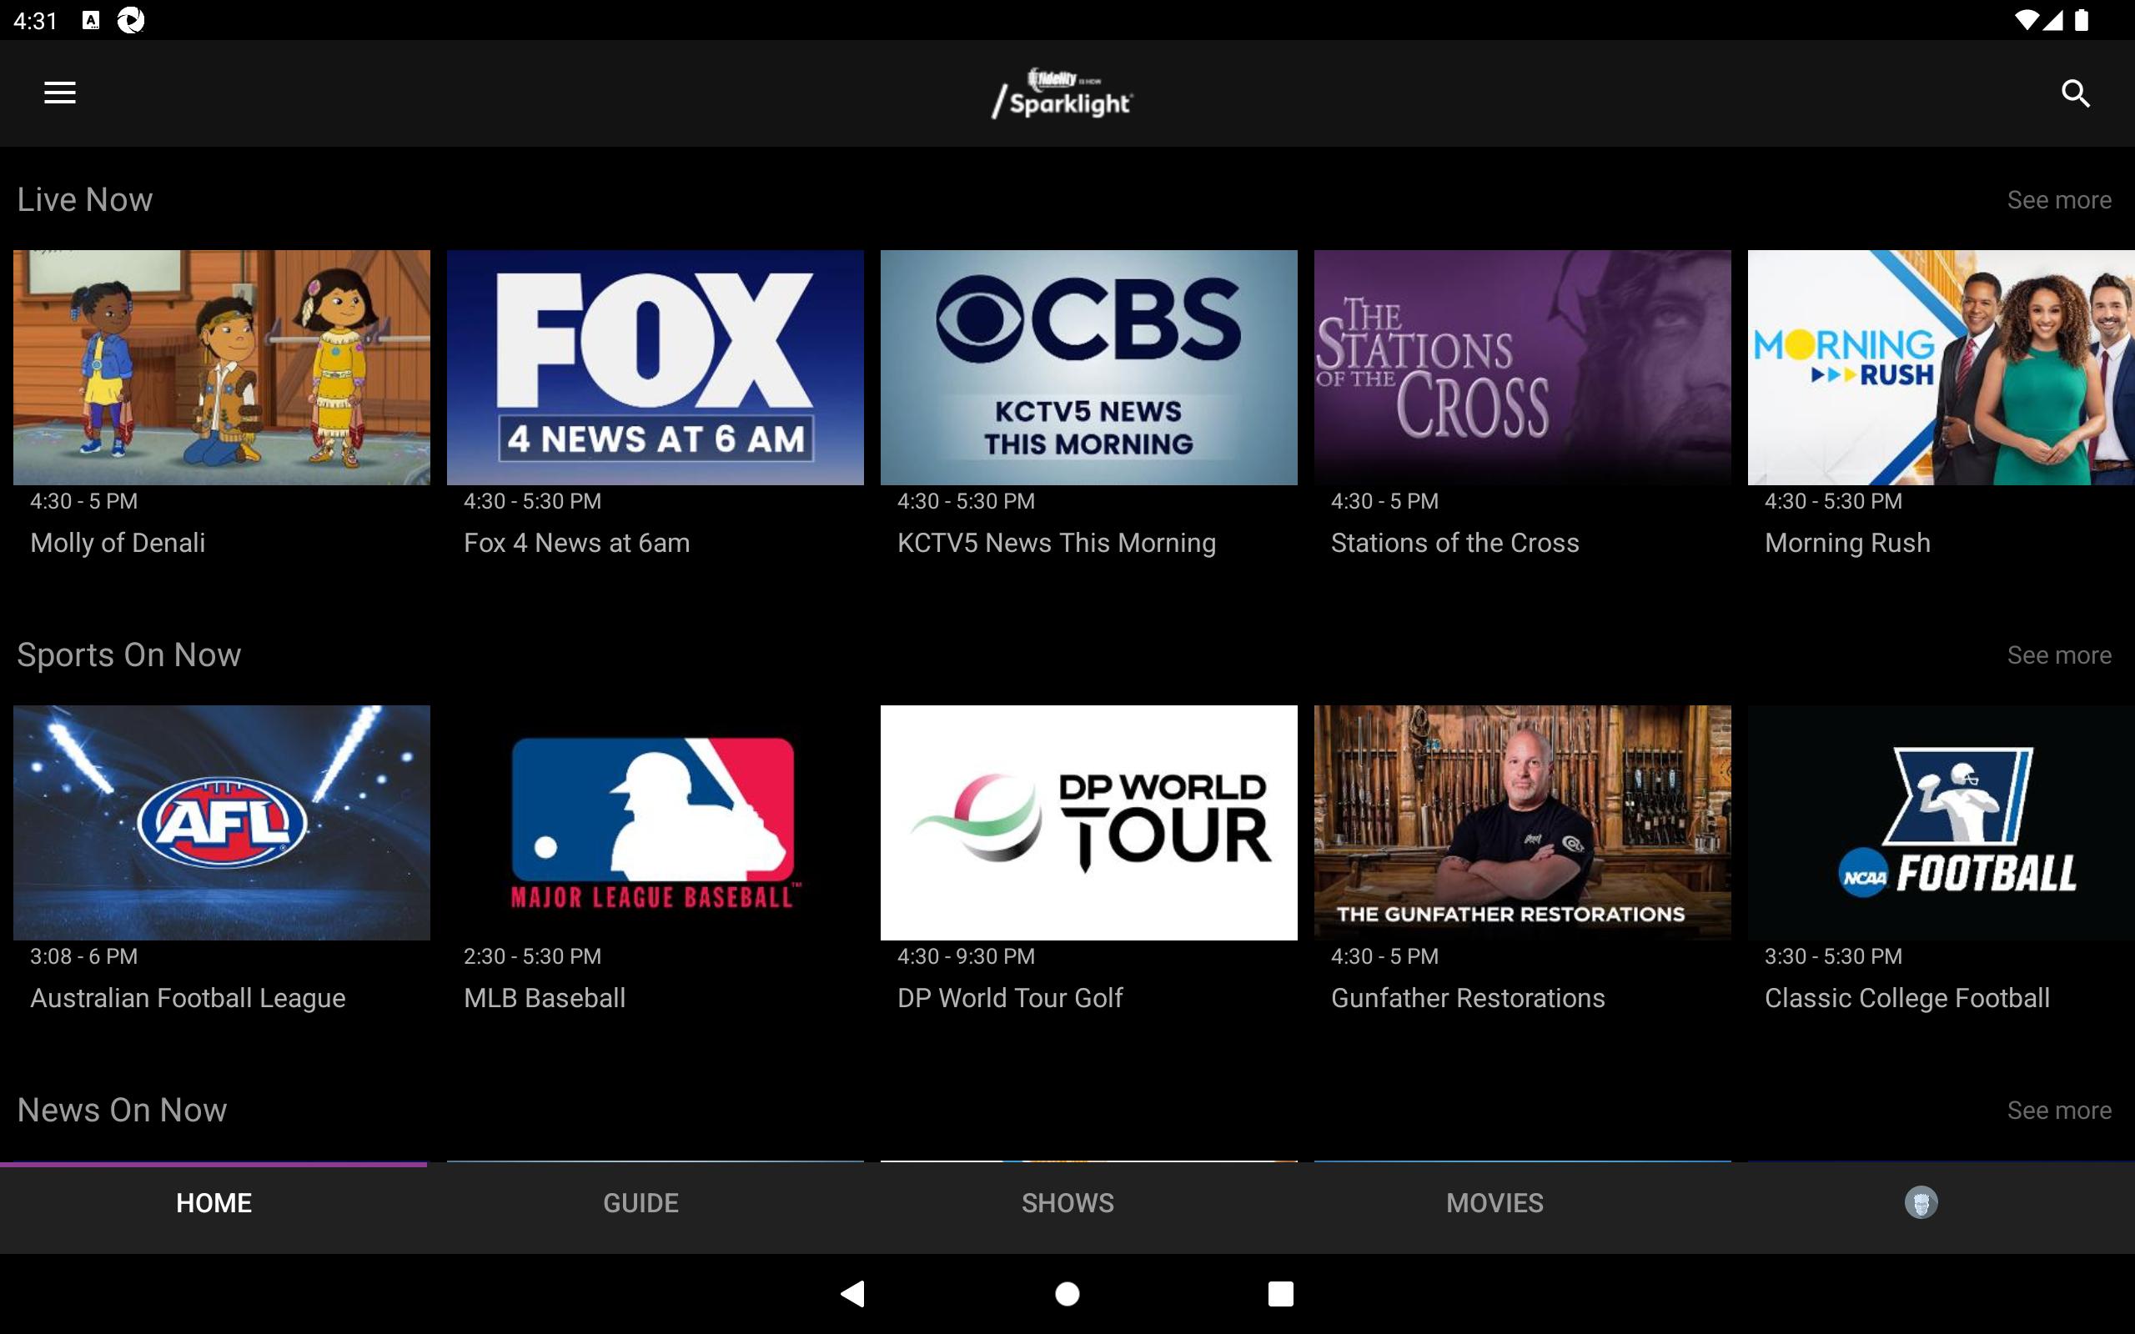The height and width of the screenshot is (1334, 2135).
Task: Select 'Classic College Football' title text
Action: (1906, 998)
